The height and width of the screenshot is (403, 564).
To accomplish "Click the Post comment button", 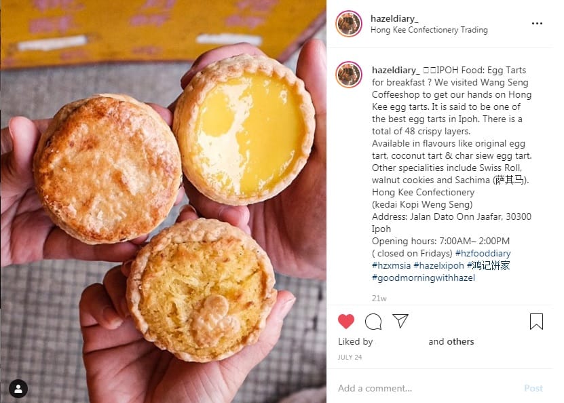I will tap(533, 388).
